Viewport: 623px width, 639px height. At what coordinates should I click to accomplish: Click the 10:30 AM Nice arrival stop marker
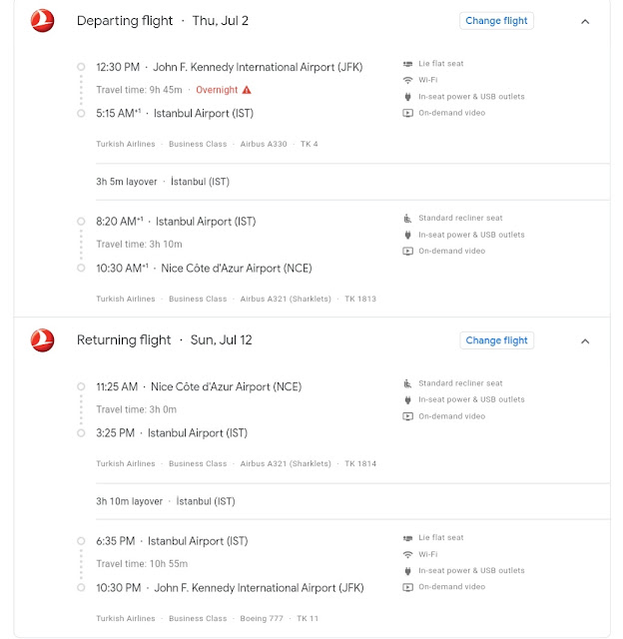[x=81, y=269]
